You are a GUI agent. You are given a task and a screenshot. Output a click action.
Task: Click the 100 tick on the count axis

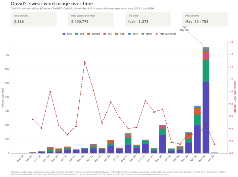(x=7, y=139)
